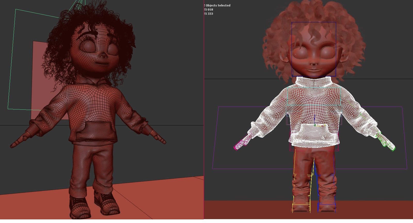Select the trousers in left viewport

91,170
